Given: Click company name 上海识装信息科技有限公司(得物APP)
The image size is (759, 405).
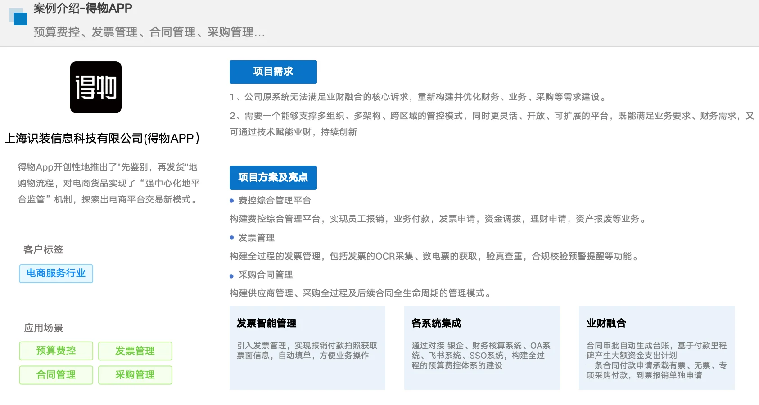Looking at the screenshot, I should (102, 138).
